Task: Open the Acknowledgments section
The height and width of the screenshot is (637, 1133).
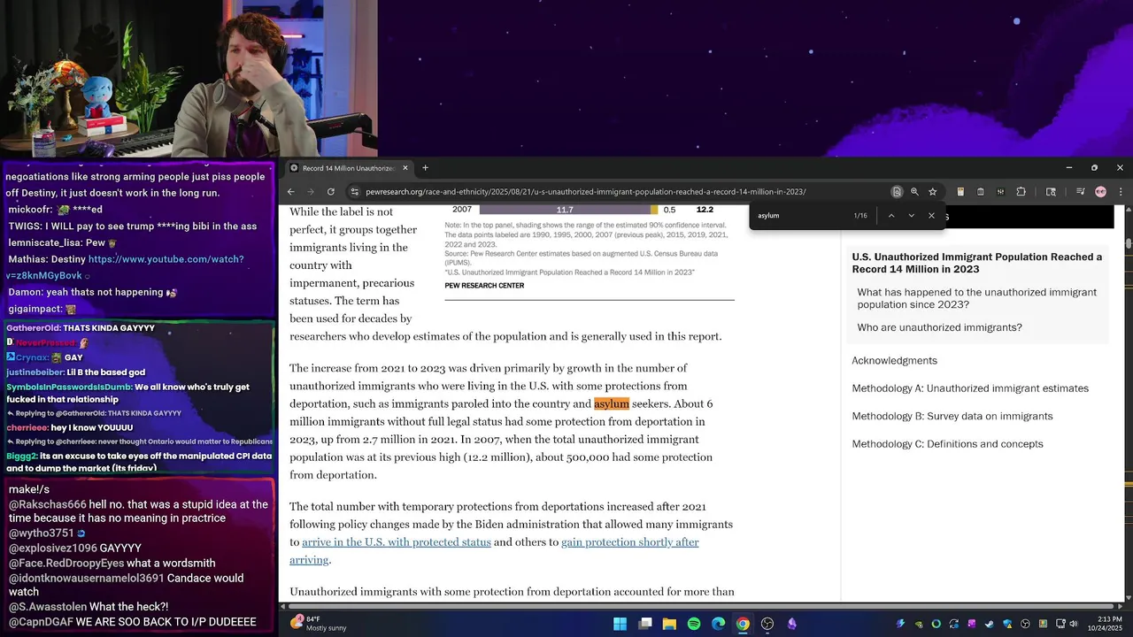Action: 894,361
